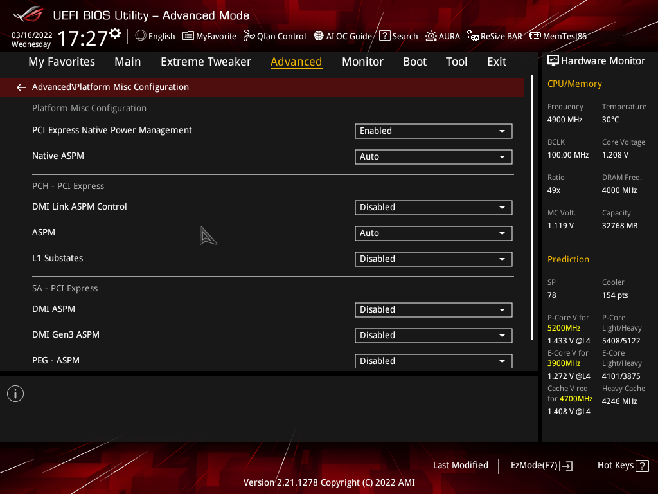The image size is (658, 494).
Task: Click the Last Modified button
Action: (x=460, y=466)
